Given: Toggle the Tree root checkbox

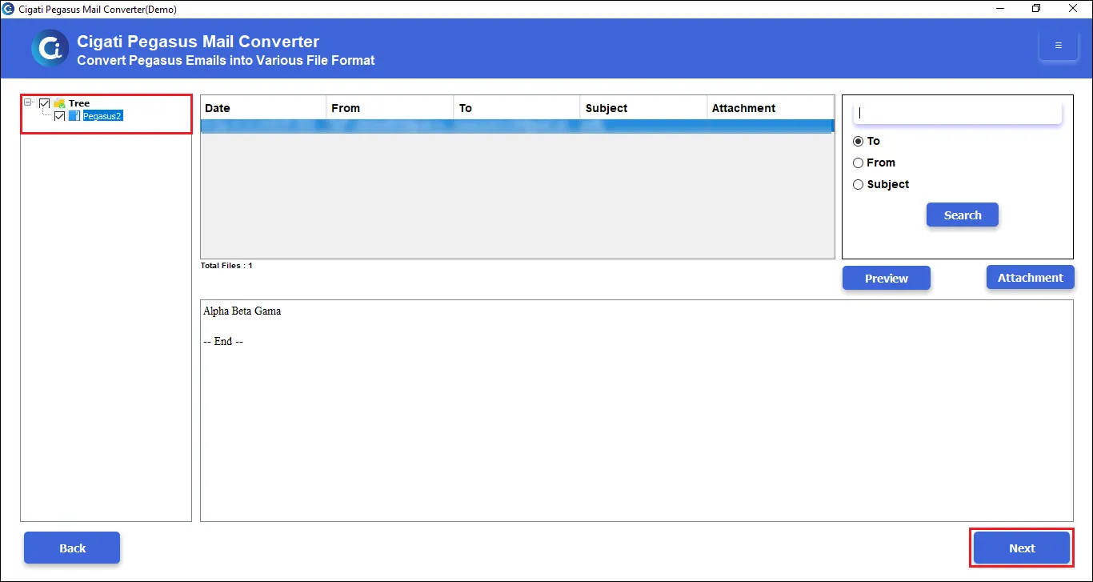Looking at the screenshot, I should pyautogui.click(x=44, y=103).
